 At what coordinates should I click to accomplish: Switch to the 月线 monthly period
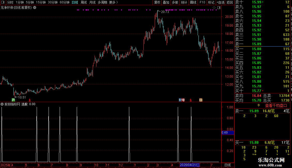pos(92,2)
